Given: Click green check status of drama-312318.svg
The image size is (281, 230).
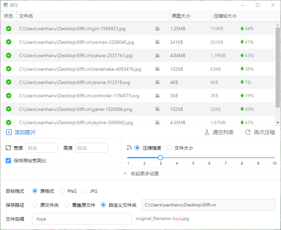Looking at the screenshot, I should click(x=9, y=82).
